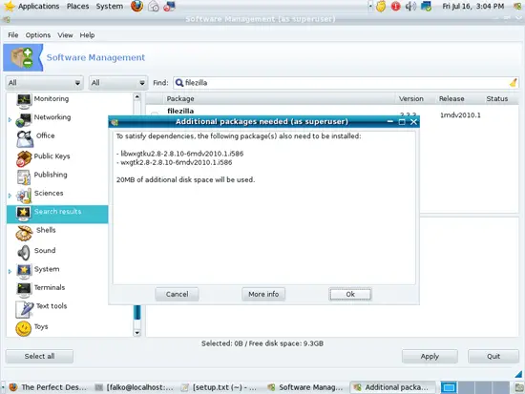
Task: Click the Networking category globe icon
Action: [24, 120]
